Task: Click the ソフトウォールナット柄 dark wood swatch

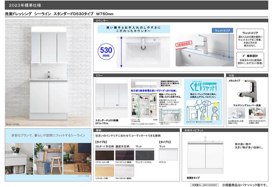Action: tap(105, 154)
